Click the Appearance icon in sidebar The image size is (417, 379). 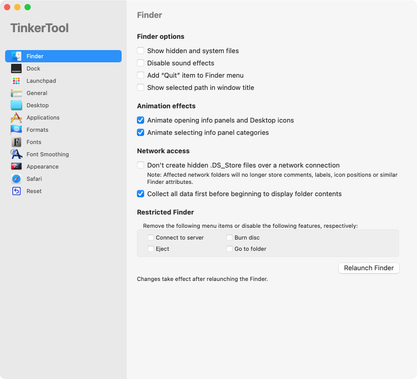click(x=16, y=167)
